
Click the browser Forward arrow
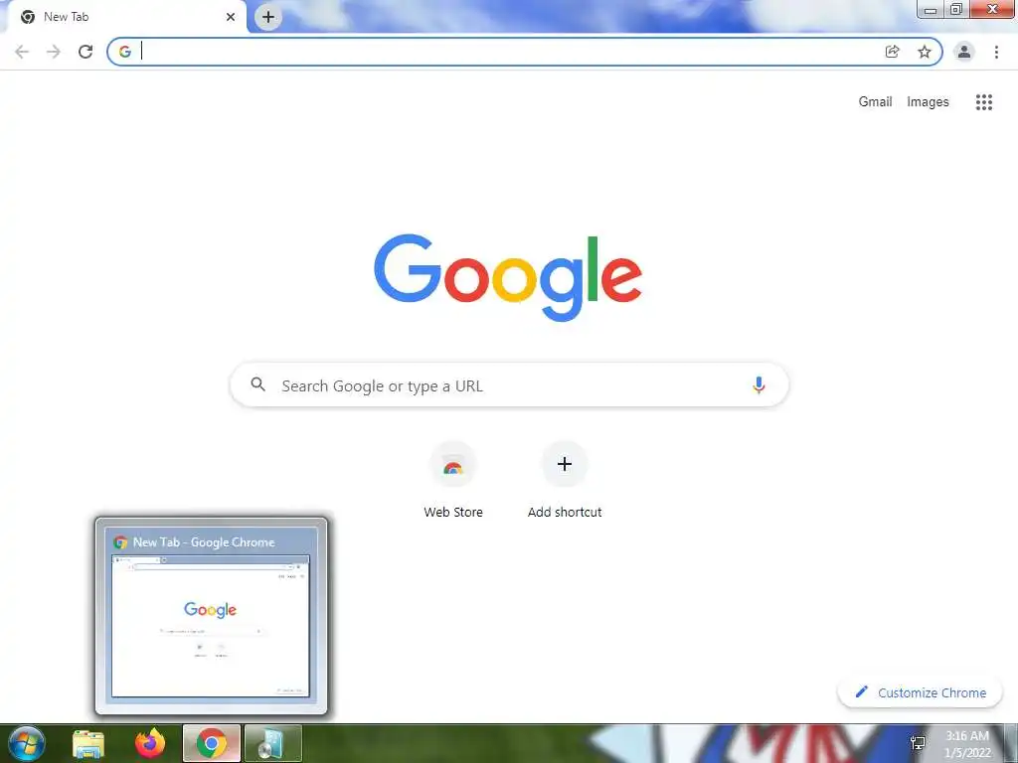click(x=54, y=52)
